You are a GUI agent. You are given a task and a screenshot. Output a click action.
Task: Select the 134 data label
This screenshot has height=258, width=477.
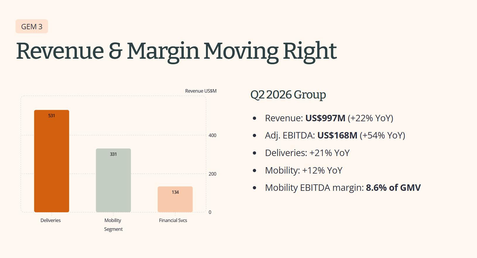pos(175,192)
